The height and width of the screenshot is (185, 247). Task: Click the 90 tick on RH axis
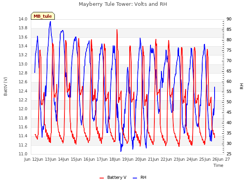(229, 19)
